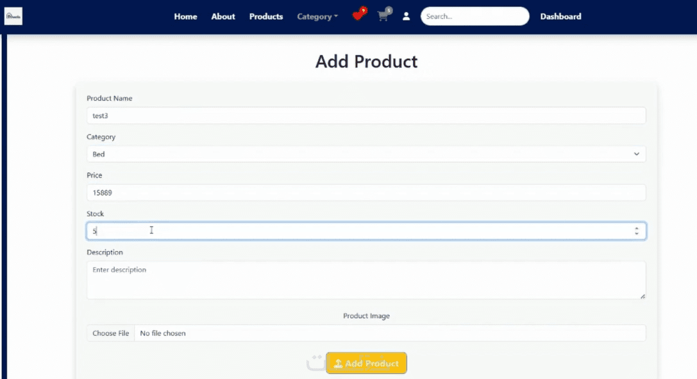This screenshot has height=379, width=697.
Task: Click the Description text area
Action: 366,280
